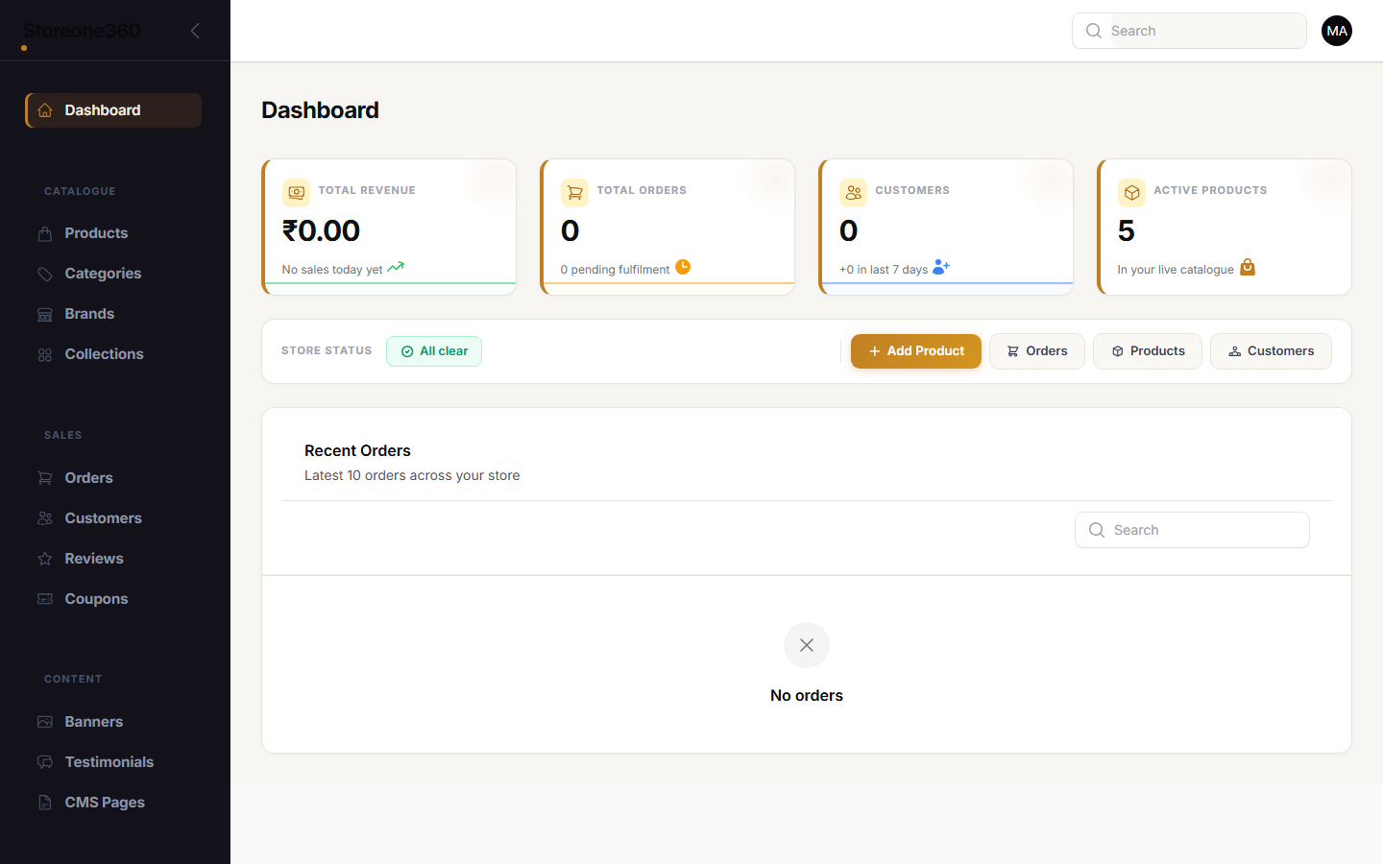Click the top header search field

[1189, 31]
